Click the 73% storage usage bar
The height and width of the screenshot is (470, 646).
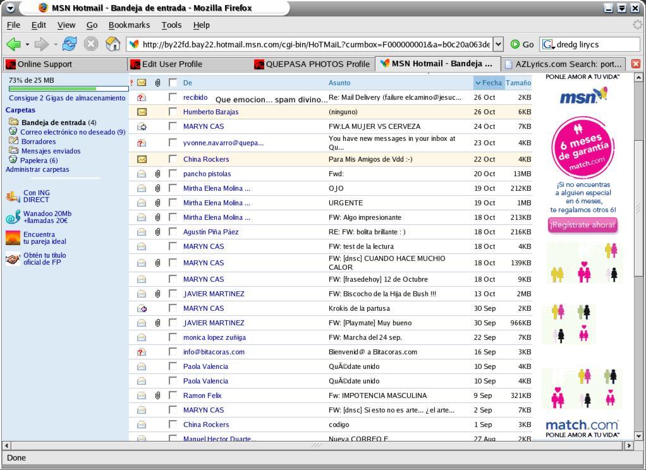tap(69, 88)
